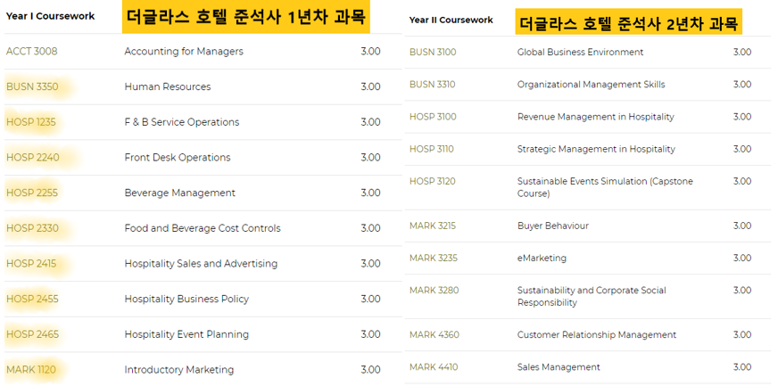
Task: Click the 3.00 credit for Buyer Behaviour
Action: (742, 226)
